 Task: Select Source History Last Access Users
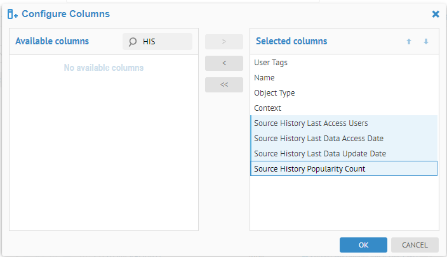pyautogui.click(x=310, y=123)
